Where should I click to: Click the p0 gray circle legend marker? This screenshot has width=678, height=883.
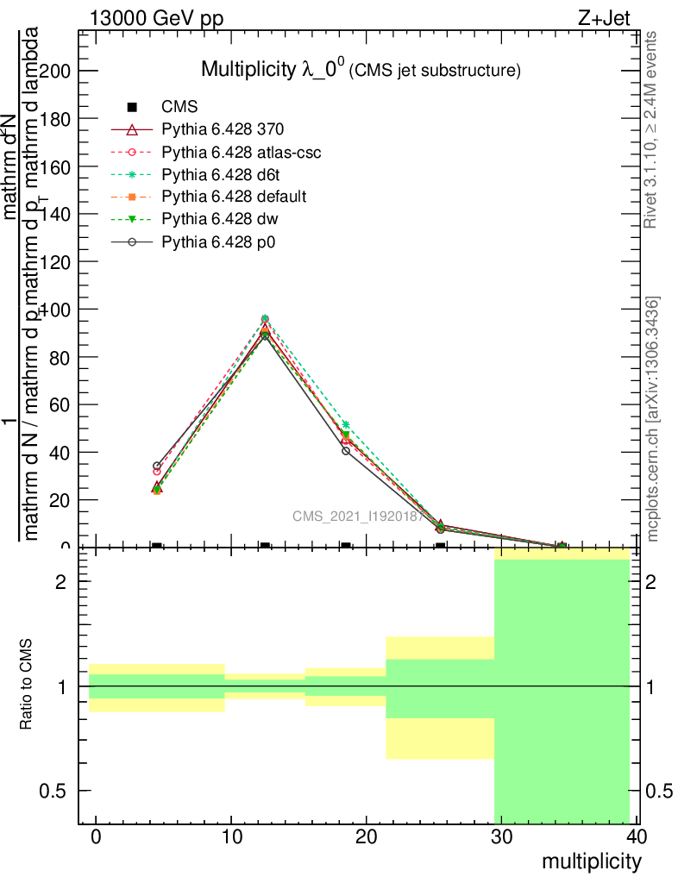(x=132, y=242)
